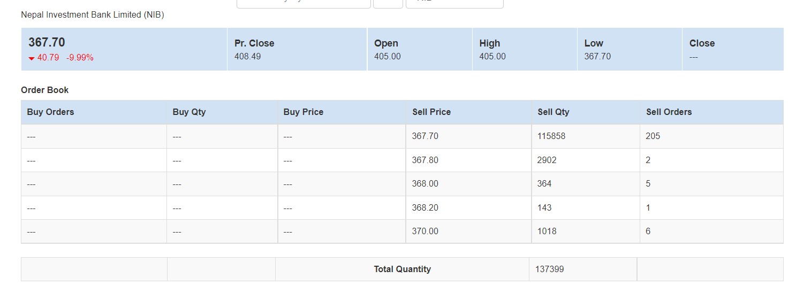The width and height of the screenshot is (796, 301).
Task: Select the sell quantity 115858 cell
Action: 551,136
